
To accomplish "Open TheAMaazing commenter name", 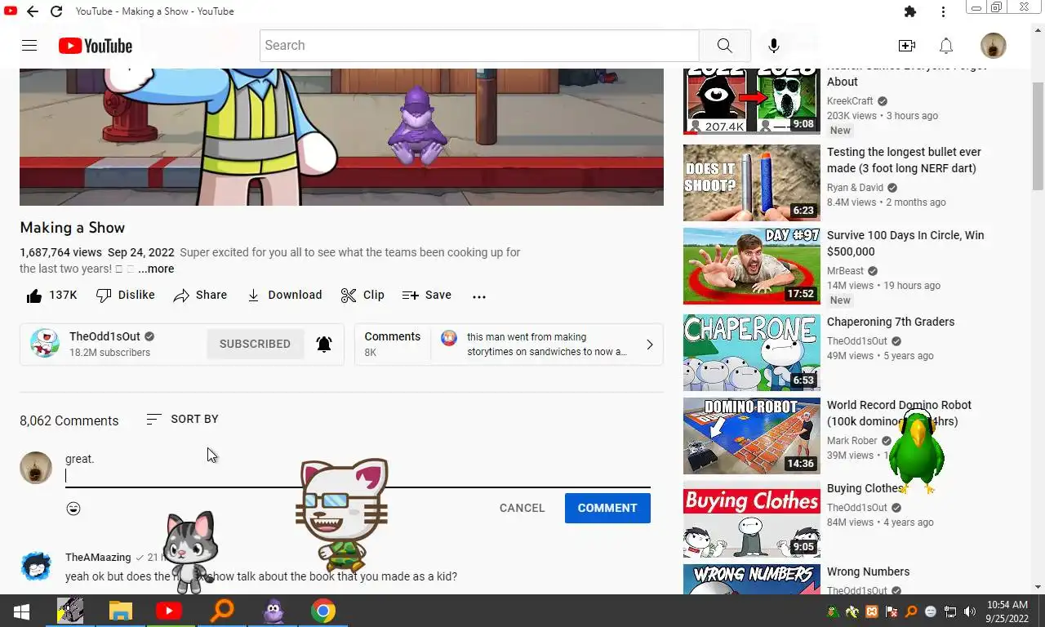I will (98, 557).
